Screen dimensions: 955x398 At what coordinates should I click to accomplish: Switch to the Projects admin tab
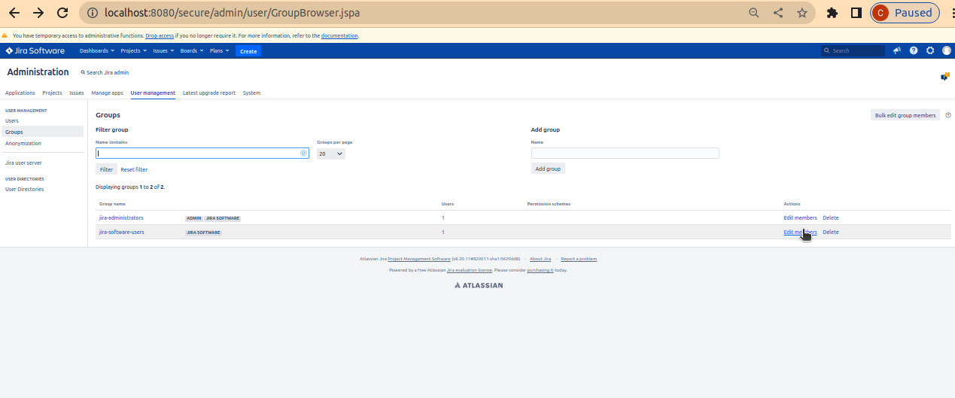(52, 93)
